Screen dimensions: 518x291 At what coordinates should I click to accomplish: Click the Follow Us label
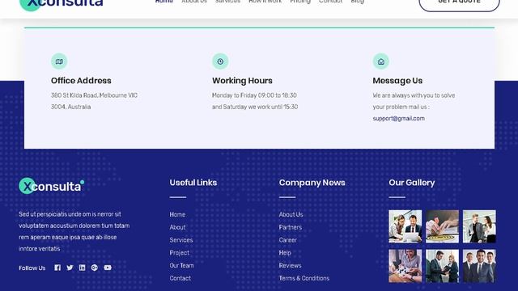coord(32,268)
